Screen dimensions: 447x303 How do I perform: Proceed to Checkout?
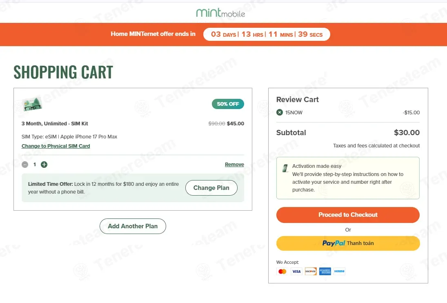[x=348, y=215]
